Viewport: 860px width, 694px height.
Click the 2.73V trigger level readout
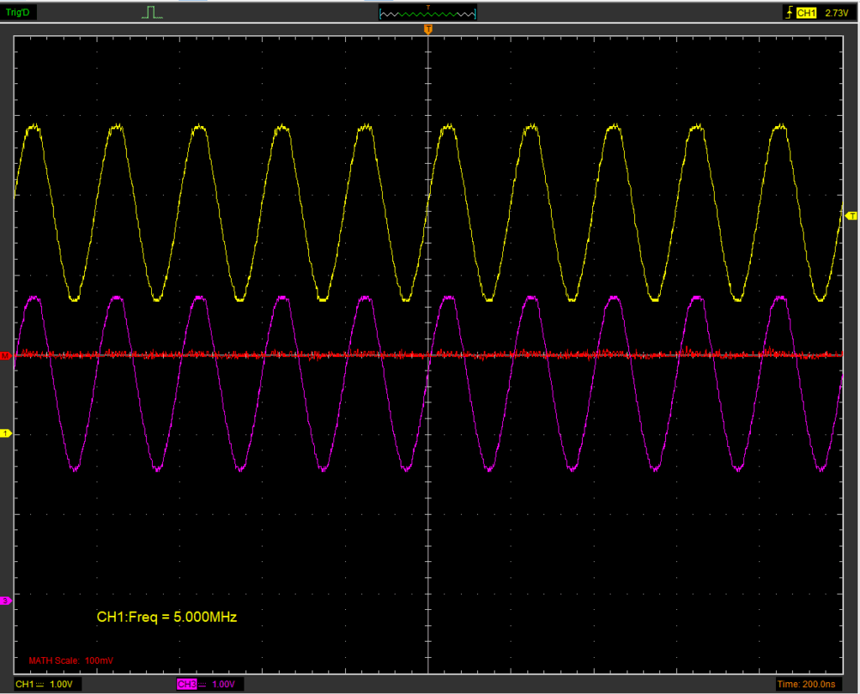837,13
